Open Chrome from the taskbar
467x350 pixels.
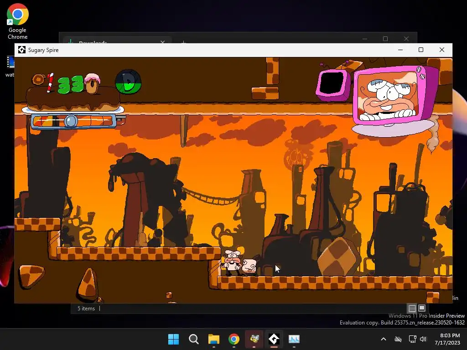click(234, 339)
